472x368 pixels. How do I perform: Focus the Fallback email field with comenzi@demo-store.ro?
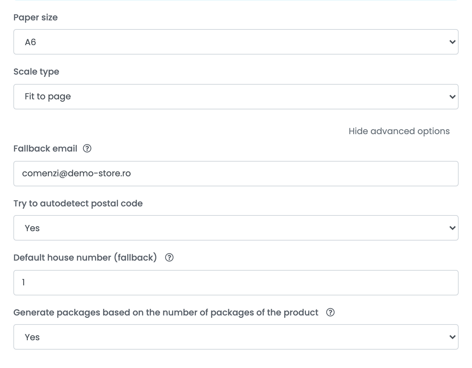click(x=236, y=174)
